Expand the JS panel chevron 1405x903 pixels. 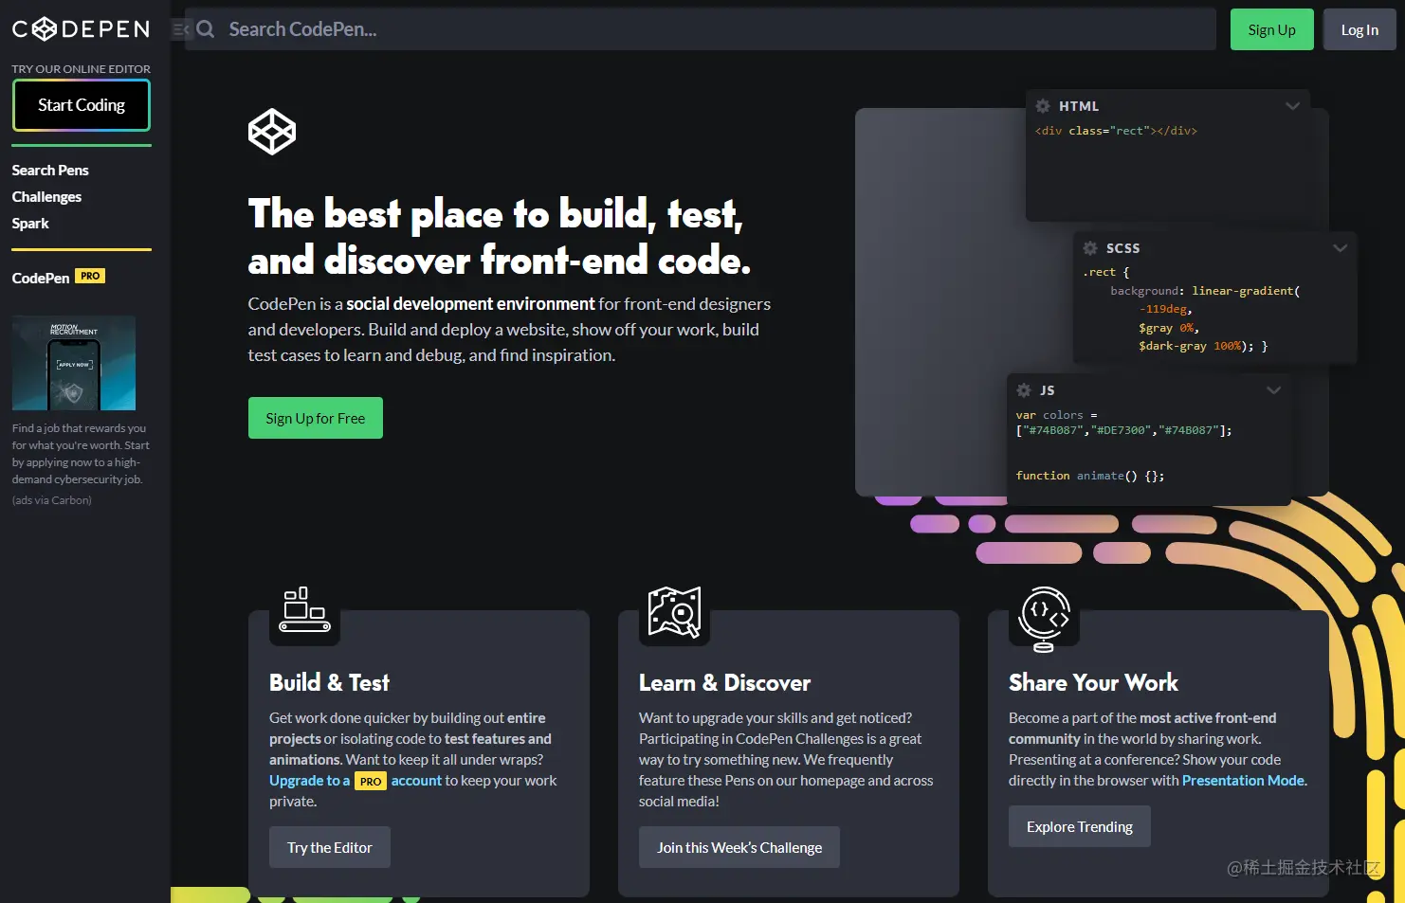[x=1273, y=390]
